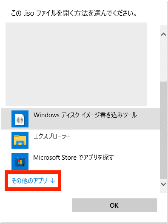Viewport: 168px width, 223px height.
Task: Click the scrollbar down arrow
Action: [x=163, y=184]
